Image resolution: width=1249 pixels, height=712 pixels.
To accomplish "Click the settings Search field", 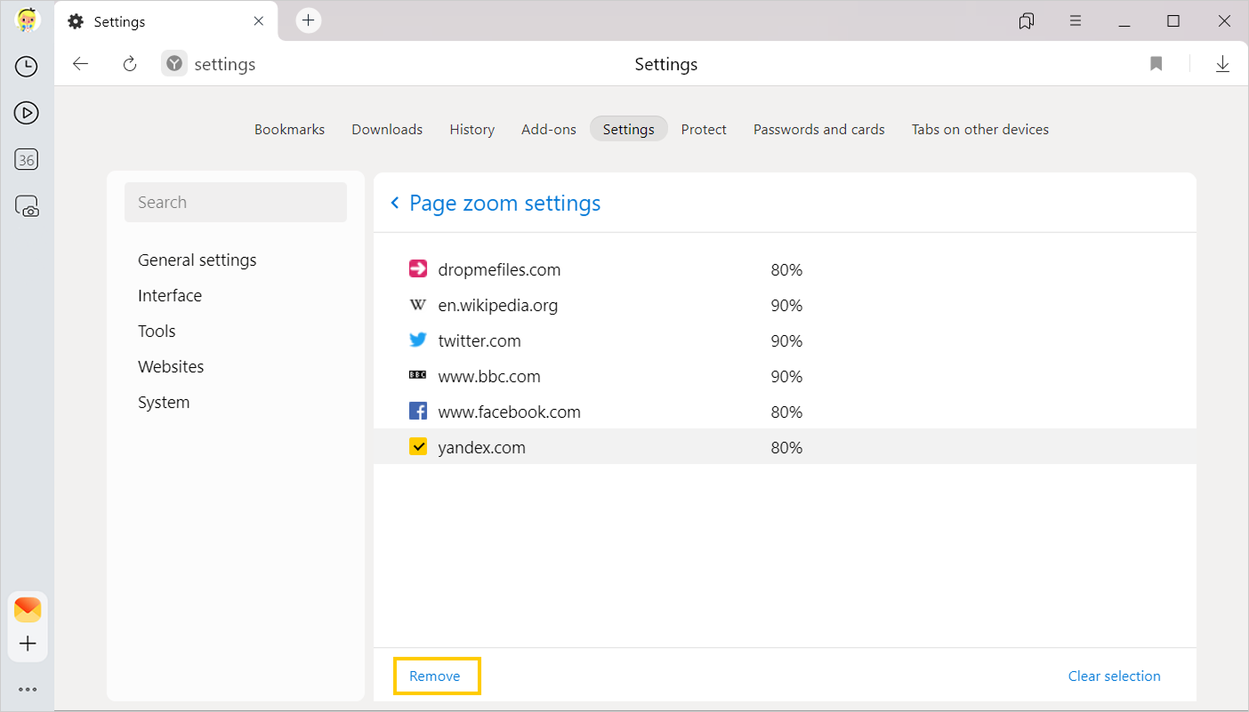I will [236, 203].
